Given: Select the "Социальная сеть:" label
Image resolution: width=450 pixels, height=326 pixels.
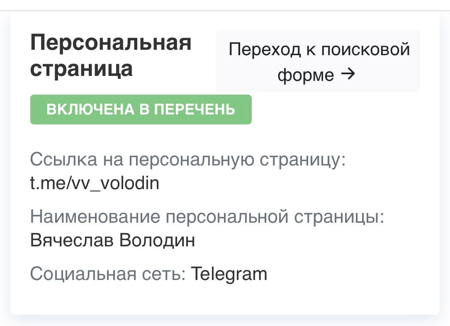Looking at the screenshot, I should pos(108,274).
